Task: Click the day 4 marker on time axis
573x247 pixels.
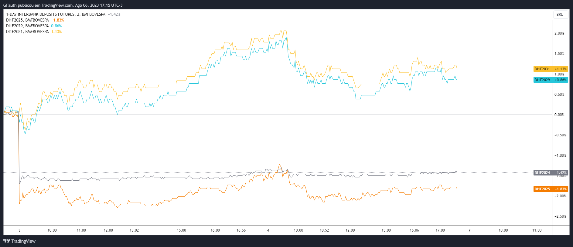Action: point(268,230)
